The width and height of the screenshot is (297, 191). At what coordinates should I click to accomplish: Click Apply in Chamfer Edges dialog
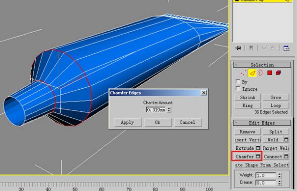128,122
